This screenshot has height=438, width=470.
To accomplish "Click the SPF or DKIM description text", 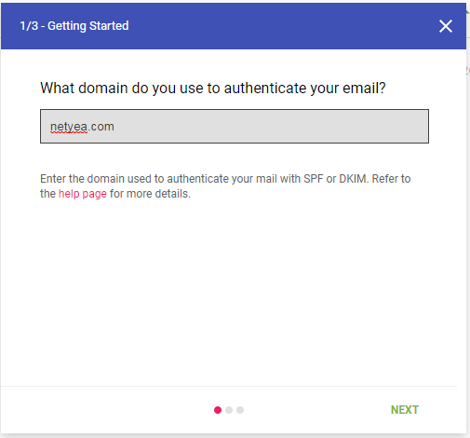I will click(225, 186).
